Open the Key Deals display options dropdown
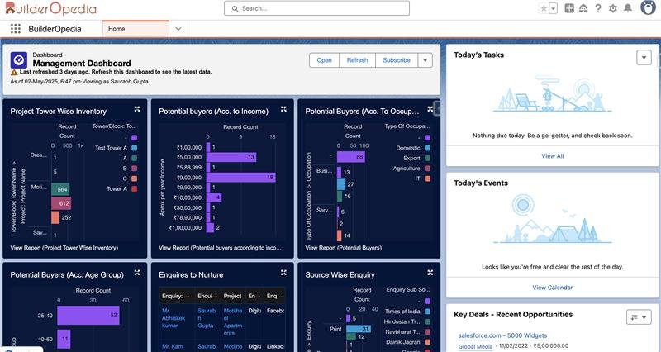Viewport: 661px width, 352px height. pos(639,317)
